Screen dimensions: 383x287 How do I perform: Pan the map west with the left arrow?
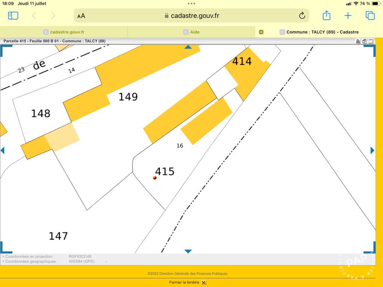coord(3,150)
